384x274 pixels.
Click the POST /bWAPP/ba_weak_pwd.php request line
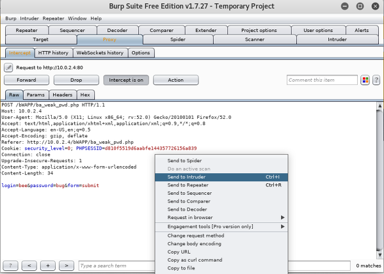tap(53, 105)
